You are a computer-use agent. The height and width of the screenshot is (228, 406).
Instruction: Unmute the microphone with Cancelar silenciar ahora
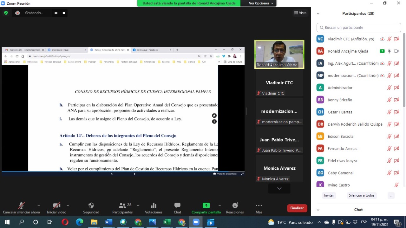(x=21, y=208)
